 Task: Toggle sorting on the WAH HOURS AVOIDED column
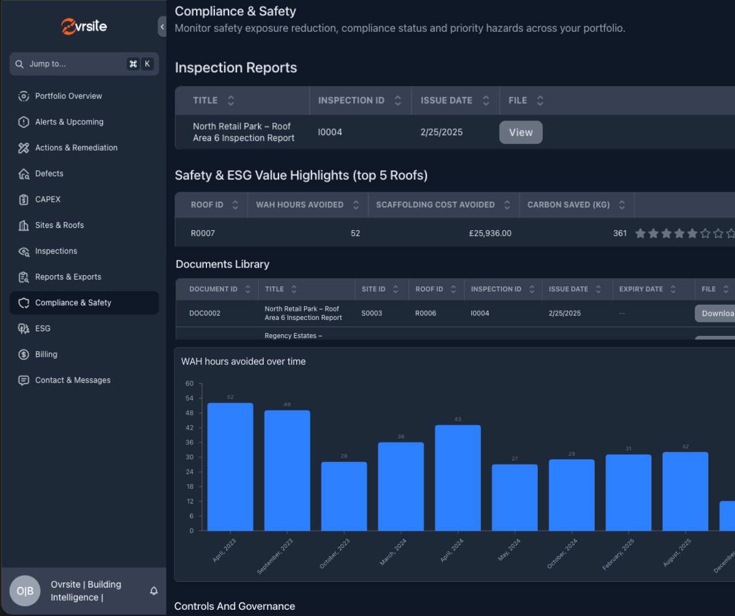[x=356, y=205]
